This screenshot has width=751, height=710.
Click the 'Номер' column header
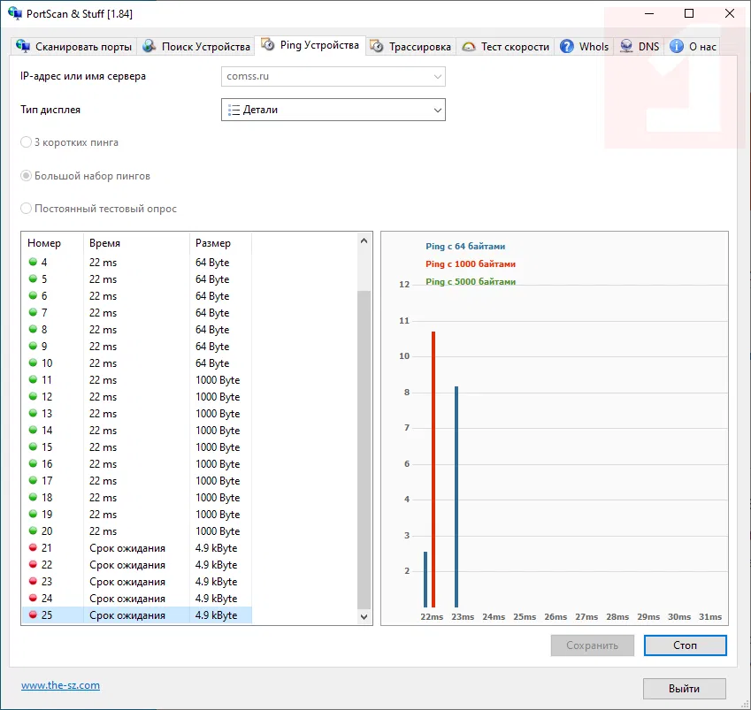(x=53, y=243)
